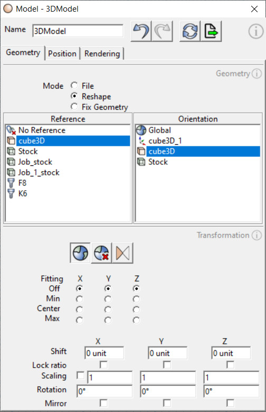
Task: Open the info icon beside the toolbar
Action: coord(256,32)
